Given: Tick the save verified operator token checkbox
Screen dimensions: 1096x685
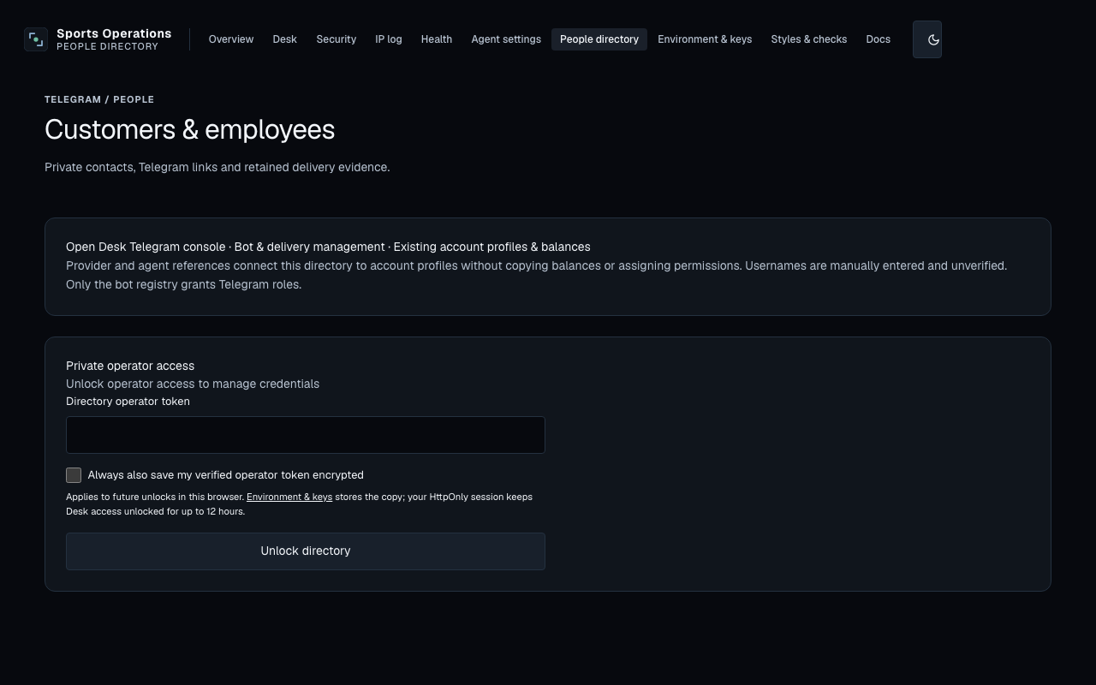Looking at the screenshot, I should [74, 475].
